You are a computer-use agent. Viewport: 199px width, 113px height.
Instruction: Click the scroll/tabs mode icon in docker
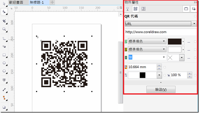click(186, 9)
